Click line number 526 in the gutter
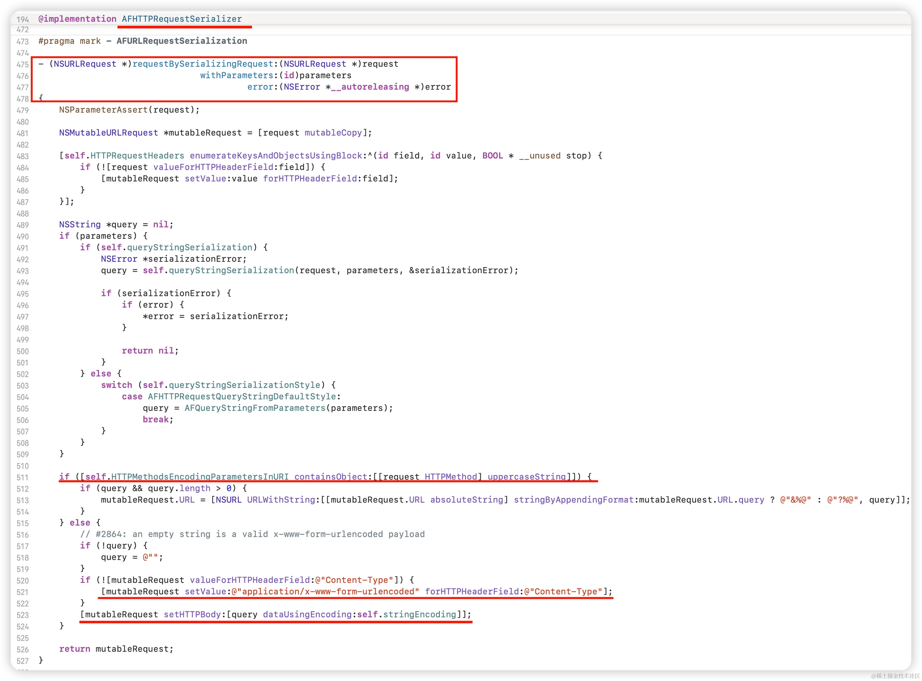Image resolution: width=922 pixels, height=681 pixels. (22, 650)
